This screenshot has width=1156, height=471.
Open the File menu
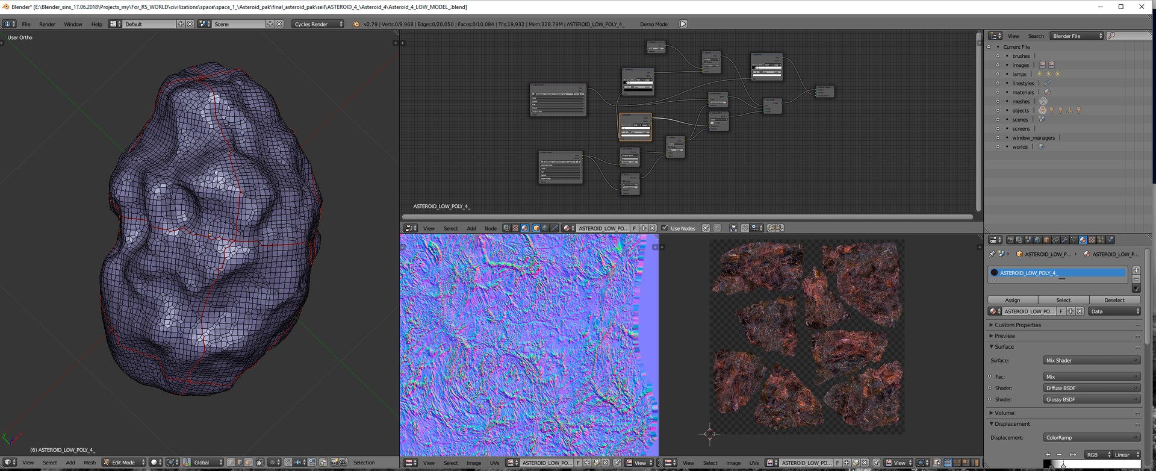pyautogui.click(x=26, y=24)
